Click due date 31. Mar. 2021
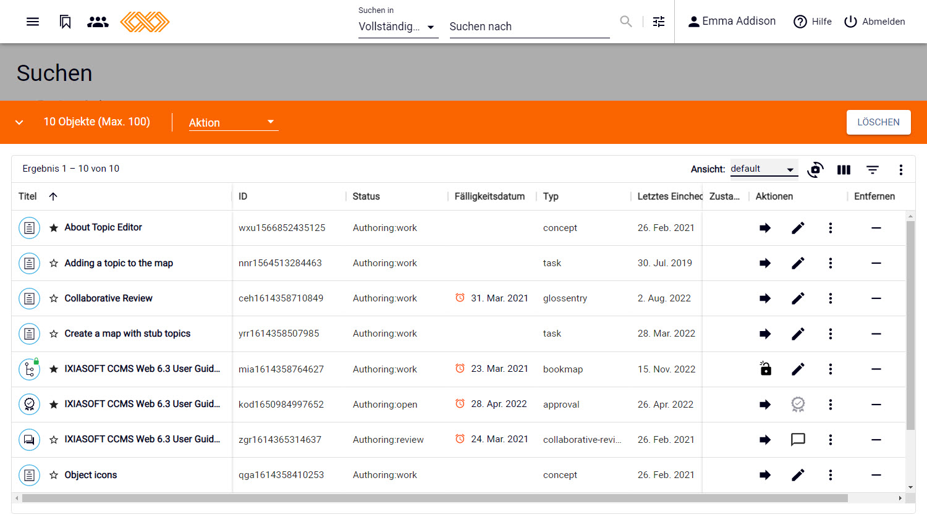Image resolution: width=927 pixels, height=525 pixels. pos(499,298)
